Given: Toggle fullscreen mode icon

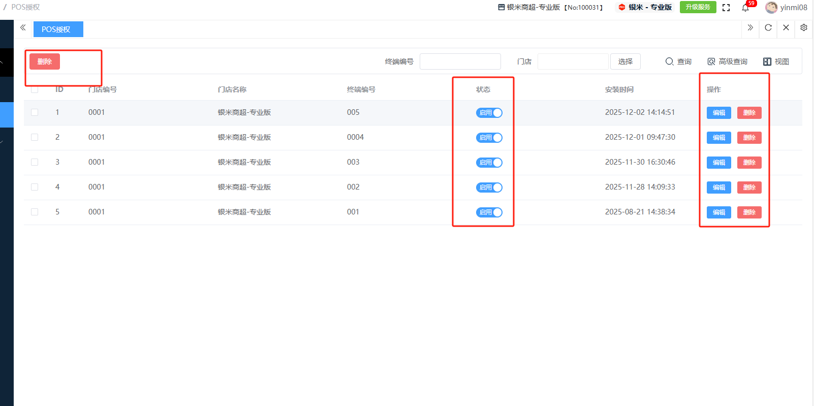Looking at the screenshot, I should click(726, 8).
